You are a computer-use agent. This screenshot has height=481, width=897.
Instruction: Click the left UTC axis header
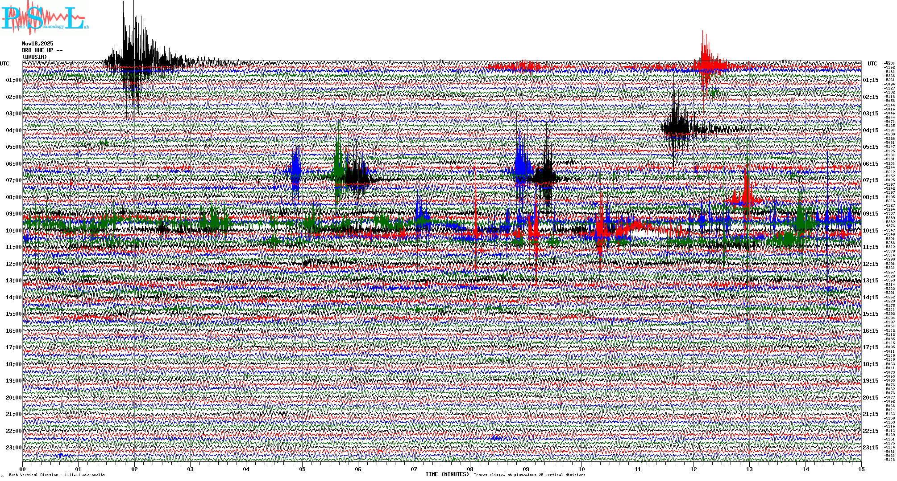point(4,64)
